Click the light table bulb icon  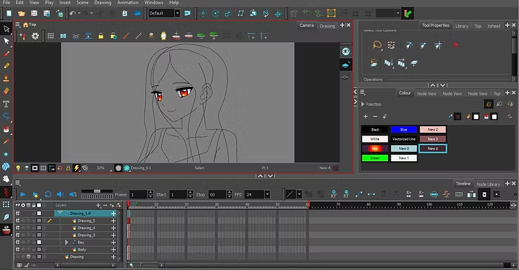[18, 168]
